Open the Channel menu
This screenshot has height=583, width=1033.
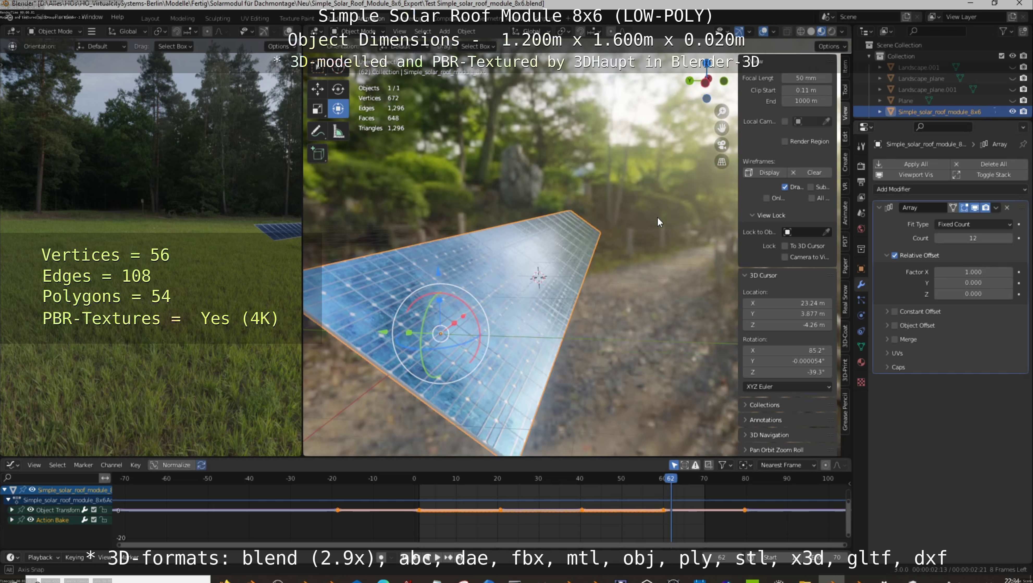[x=111, y=465]
